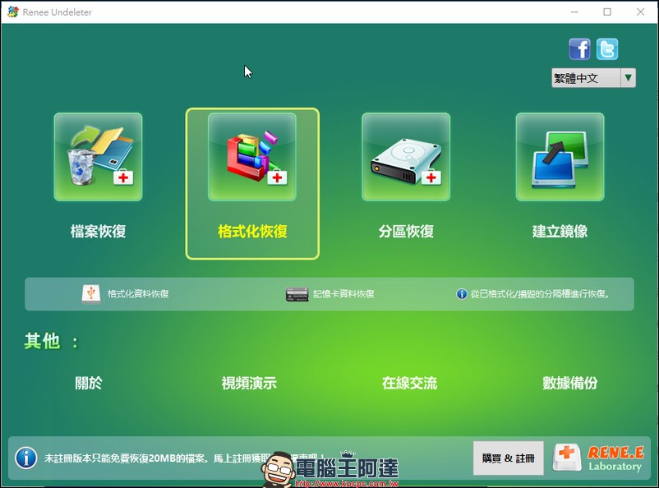Open 在線交流 online chat link

410,383
